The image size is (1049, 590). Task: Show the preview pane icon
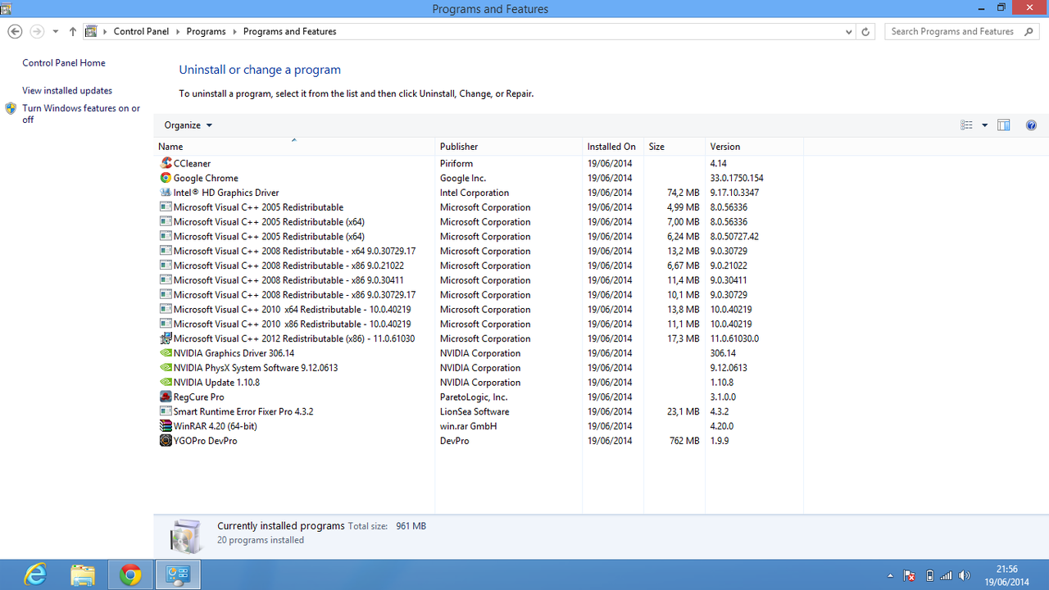(1004, 125)
